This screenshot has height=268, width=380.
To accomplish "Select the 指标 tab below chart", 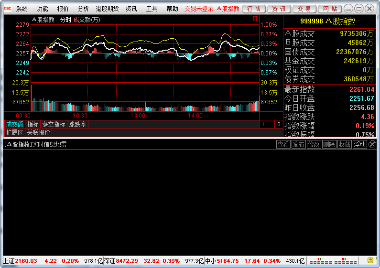I will pyautogui.click(x=33, y=125).
